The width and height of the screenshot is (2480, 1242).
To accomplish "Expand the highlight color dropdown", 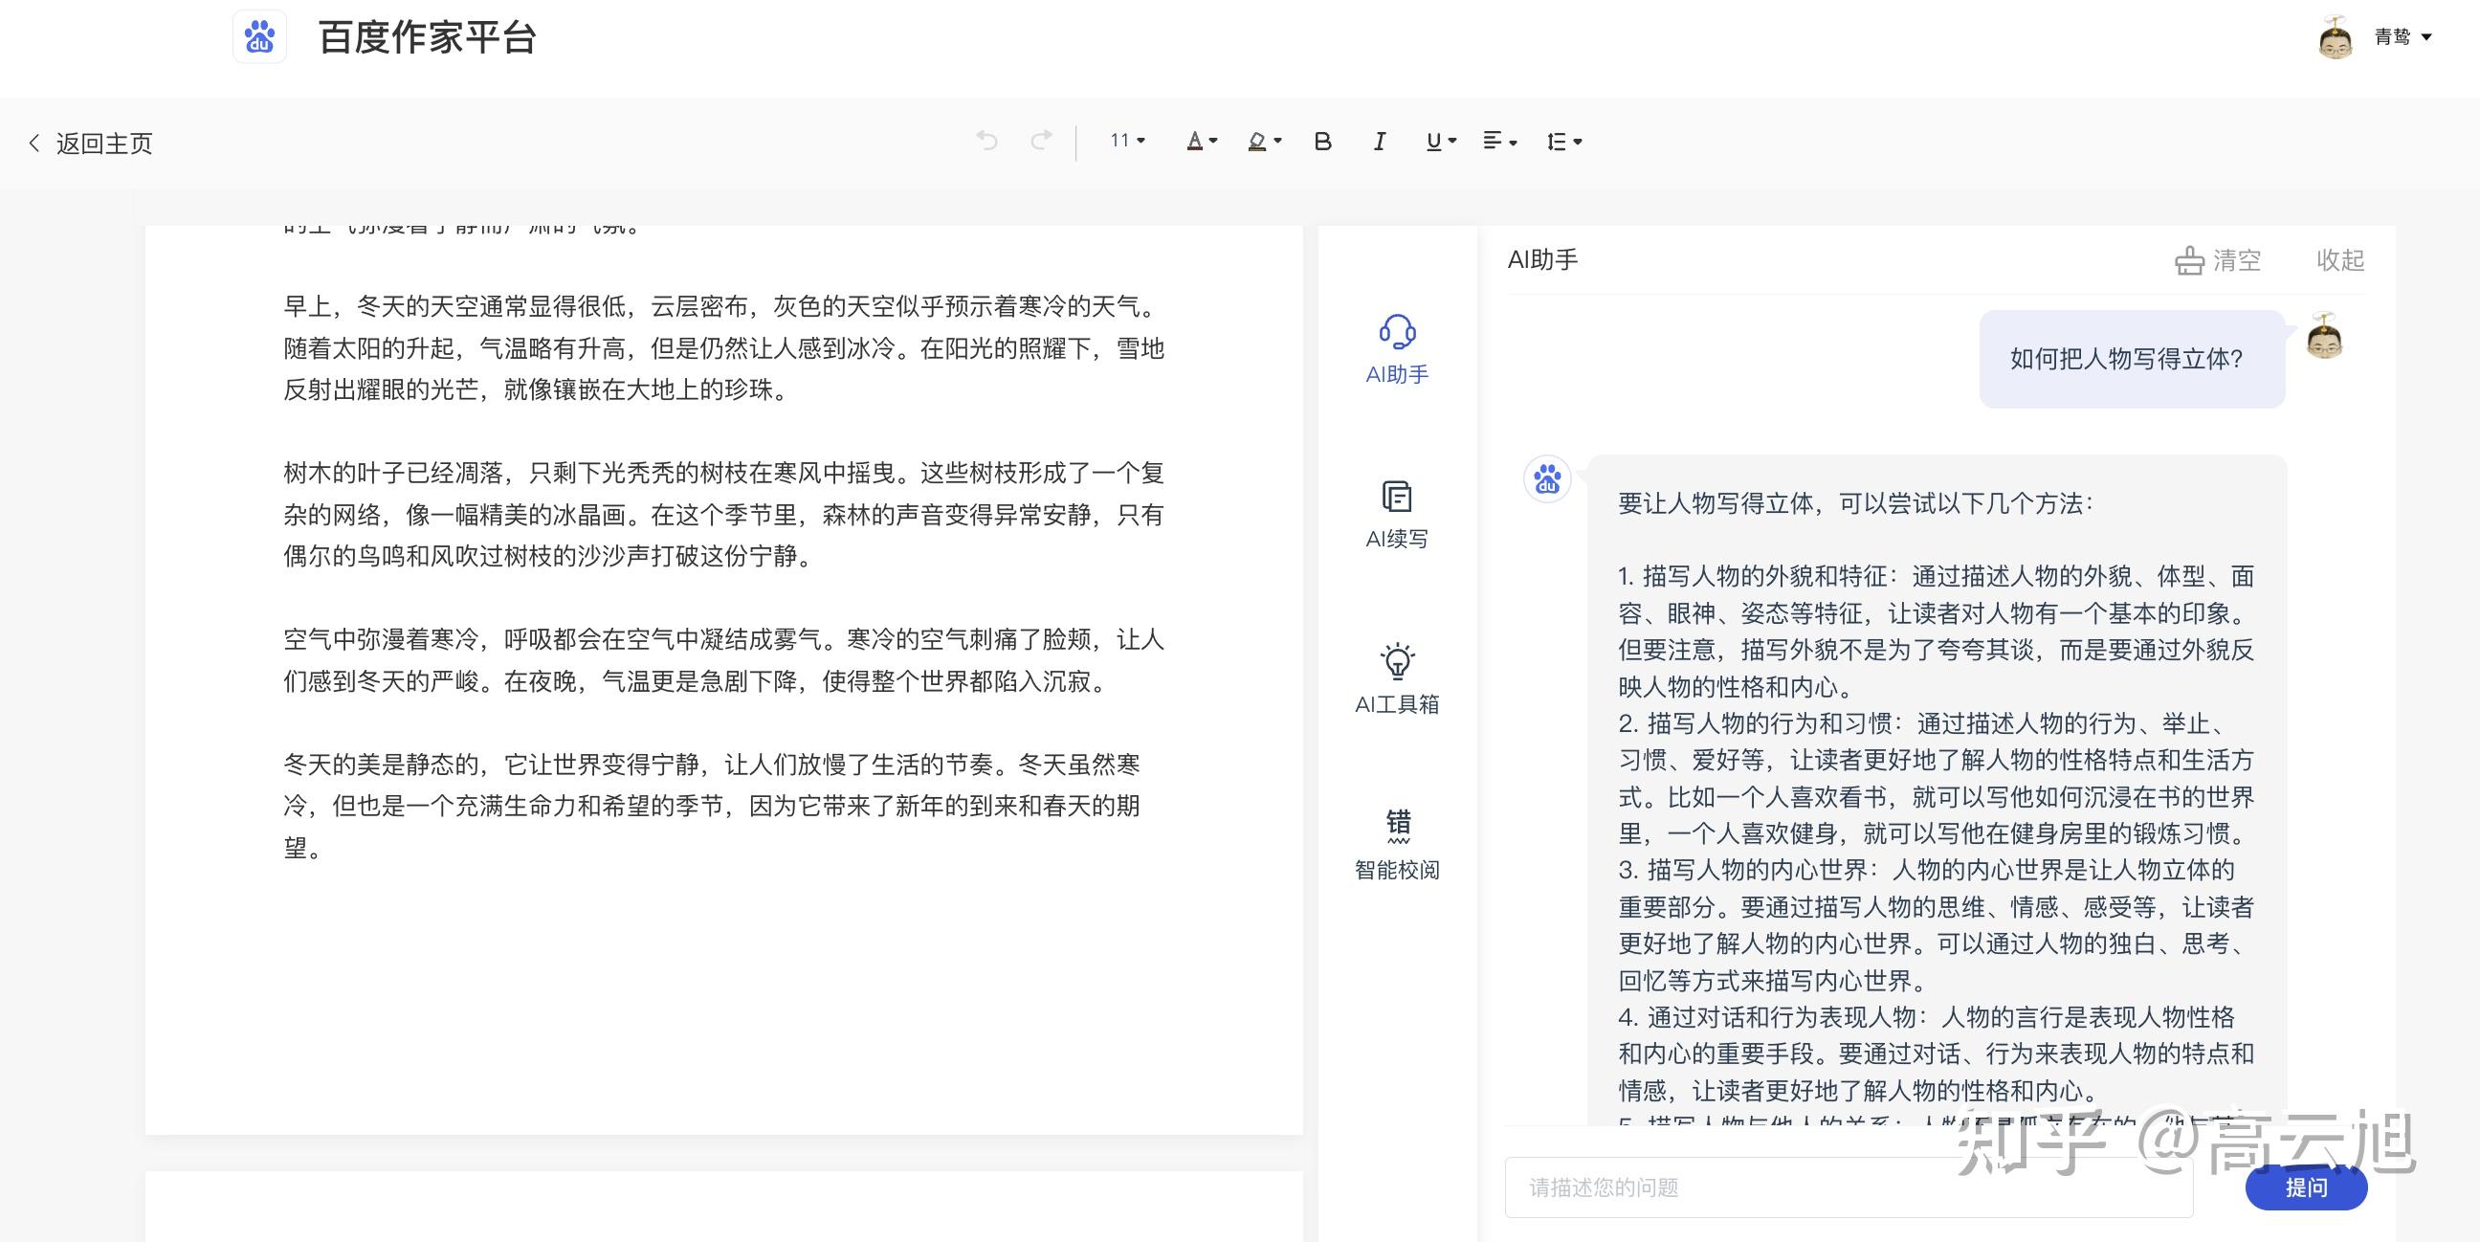I will click(1264, 142).
